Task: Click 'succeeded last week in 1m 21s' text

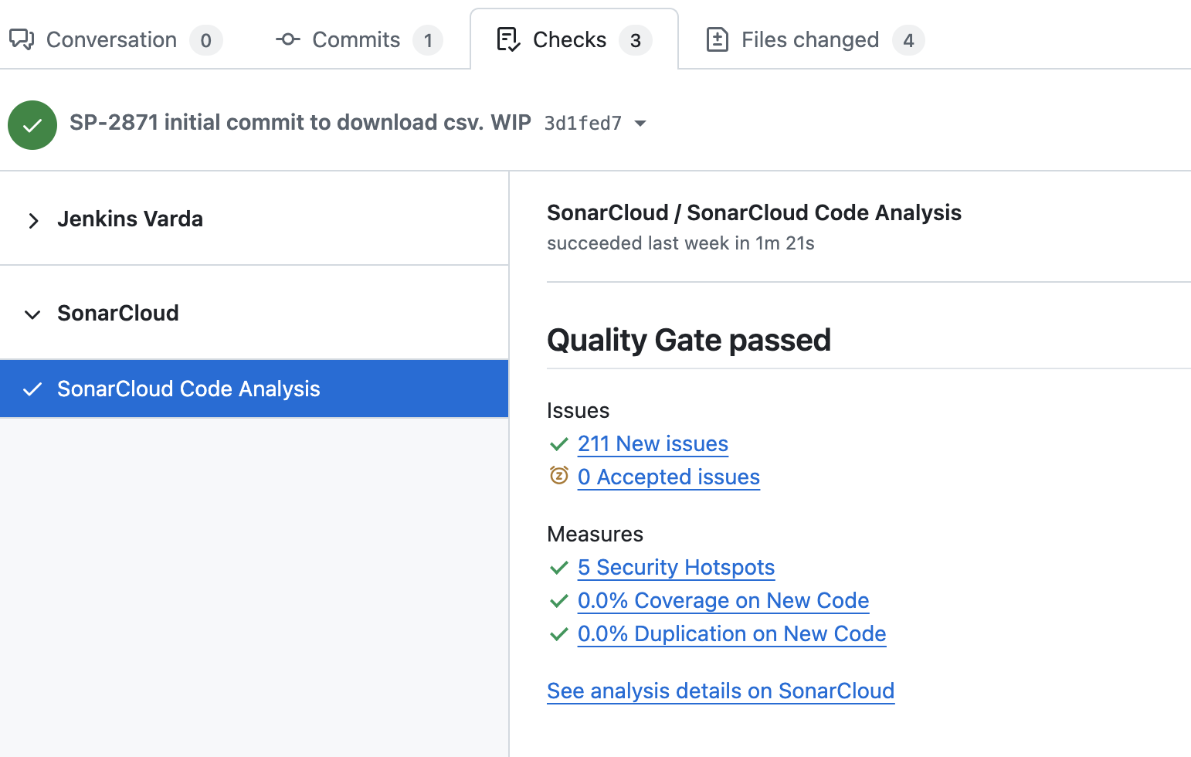Action: coord(680,243)
